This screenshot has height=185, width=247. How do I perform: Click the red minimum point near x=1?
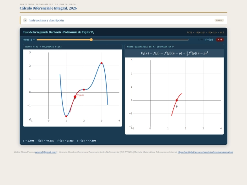click(x=66, y=116)
